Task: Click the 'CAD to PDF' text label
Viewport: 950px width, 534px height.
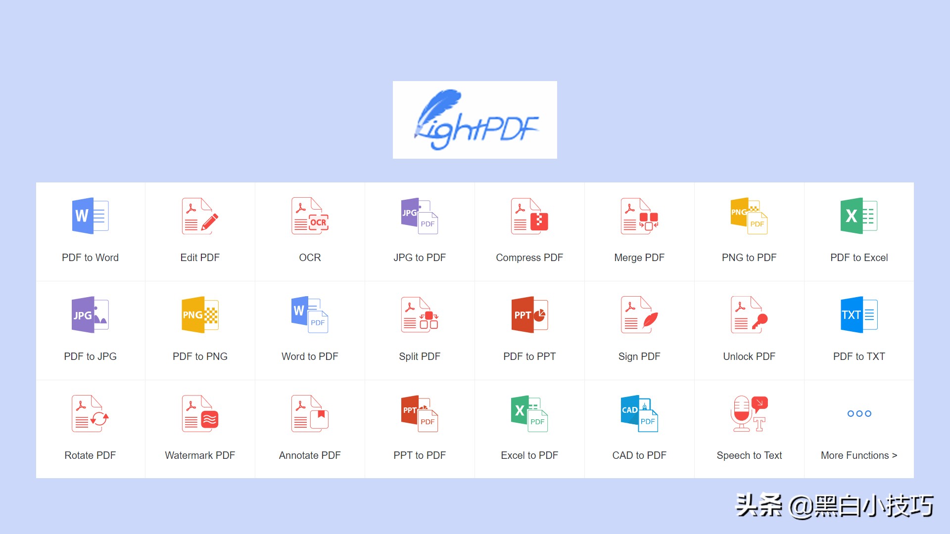Action: 639,455
